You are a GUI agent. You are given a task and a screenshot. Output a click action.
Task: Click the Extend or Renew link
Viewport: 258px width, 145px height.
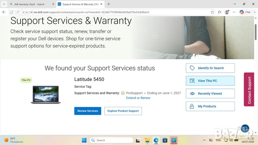(138, 98)
